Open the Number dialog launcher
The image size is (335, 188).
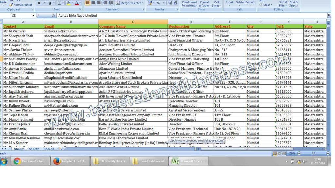tap(177, 9)
